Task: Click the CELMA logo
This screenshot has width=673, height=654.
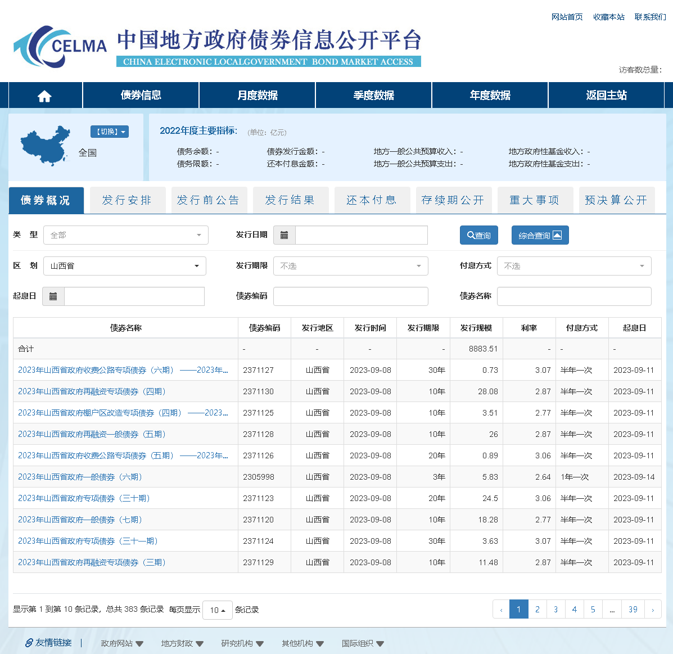Action: point(60,47)
